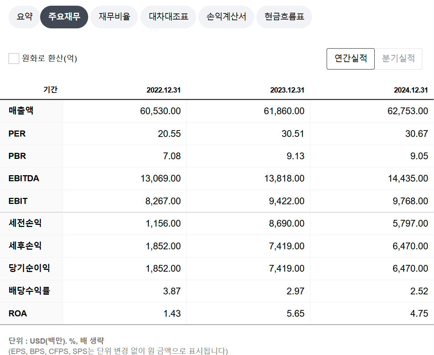Viewport: 434px width, 355px height.
Task: Select the 매출액 row label
Action: pyautogui.click(x=21, y=111)
